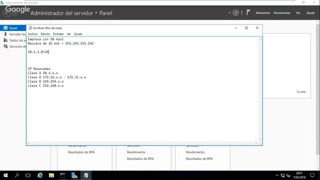Click the Server Manager app icon in title bar
320x180 pixels.
point(2,2)
